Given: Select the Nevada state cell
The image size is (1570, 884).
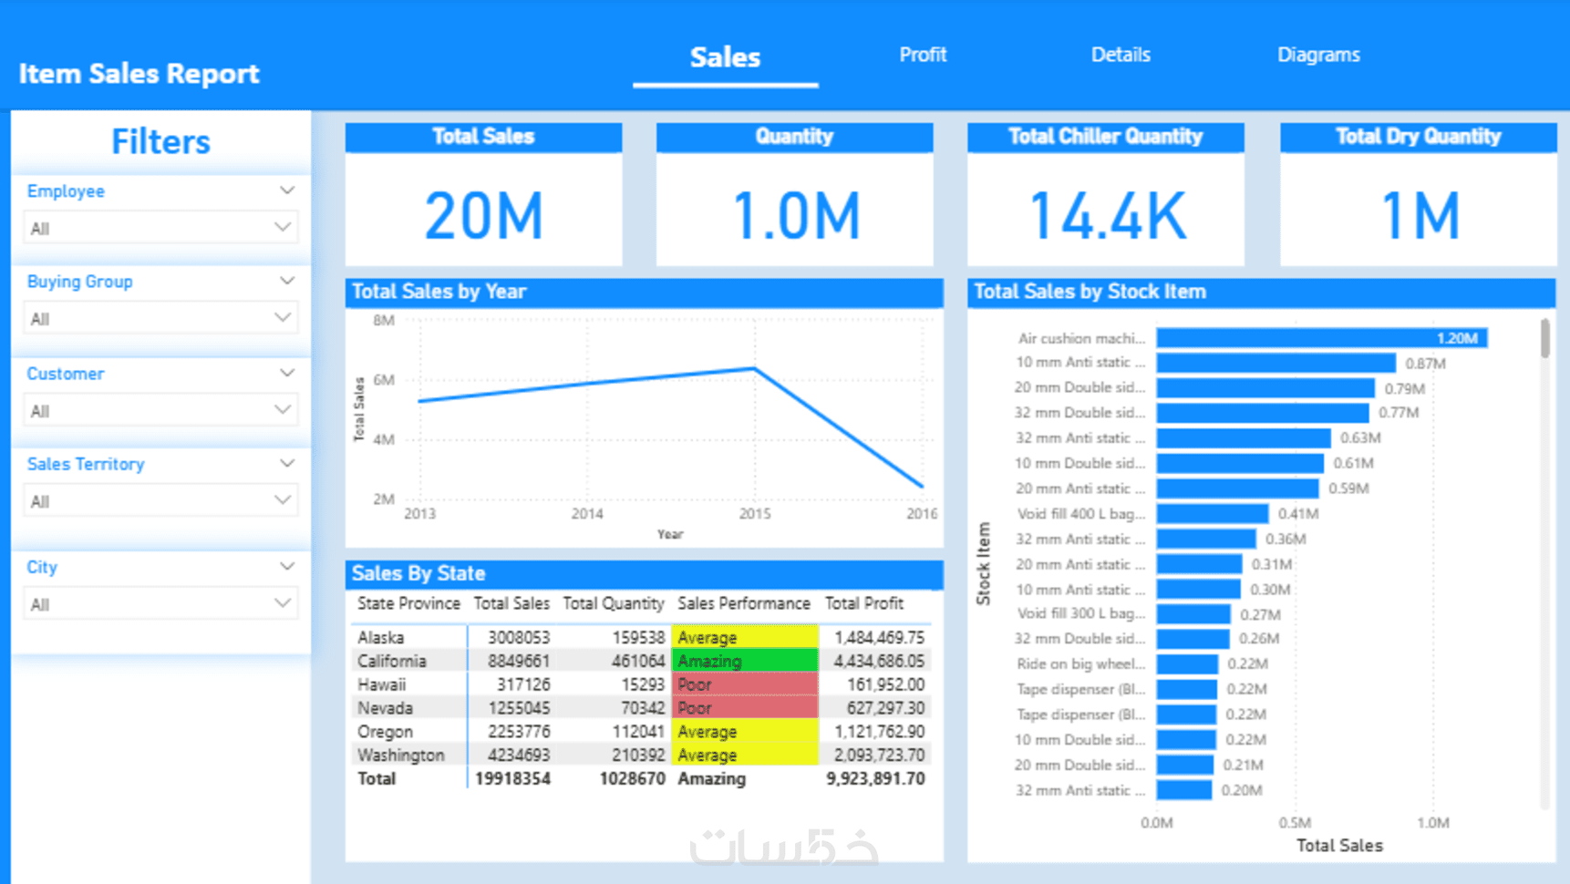Looking at the screenshot, I should click(385, 708).
